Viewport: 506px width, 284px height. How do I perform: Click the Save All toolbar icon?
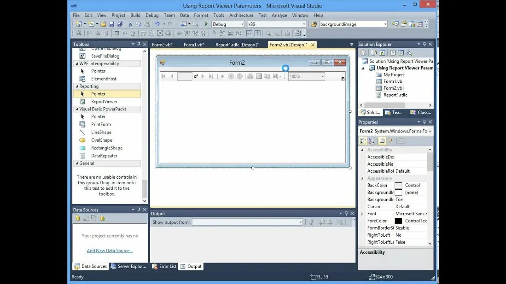tap(119, 24)
